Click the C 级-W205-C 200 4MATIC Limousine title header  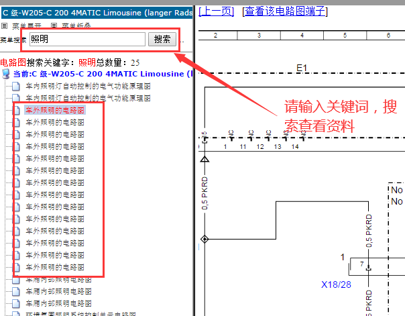(x=97, y=13)
